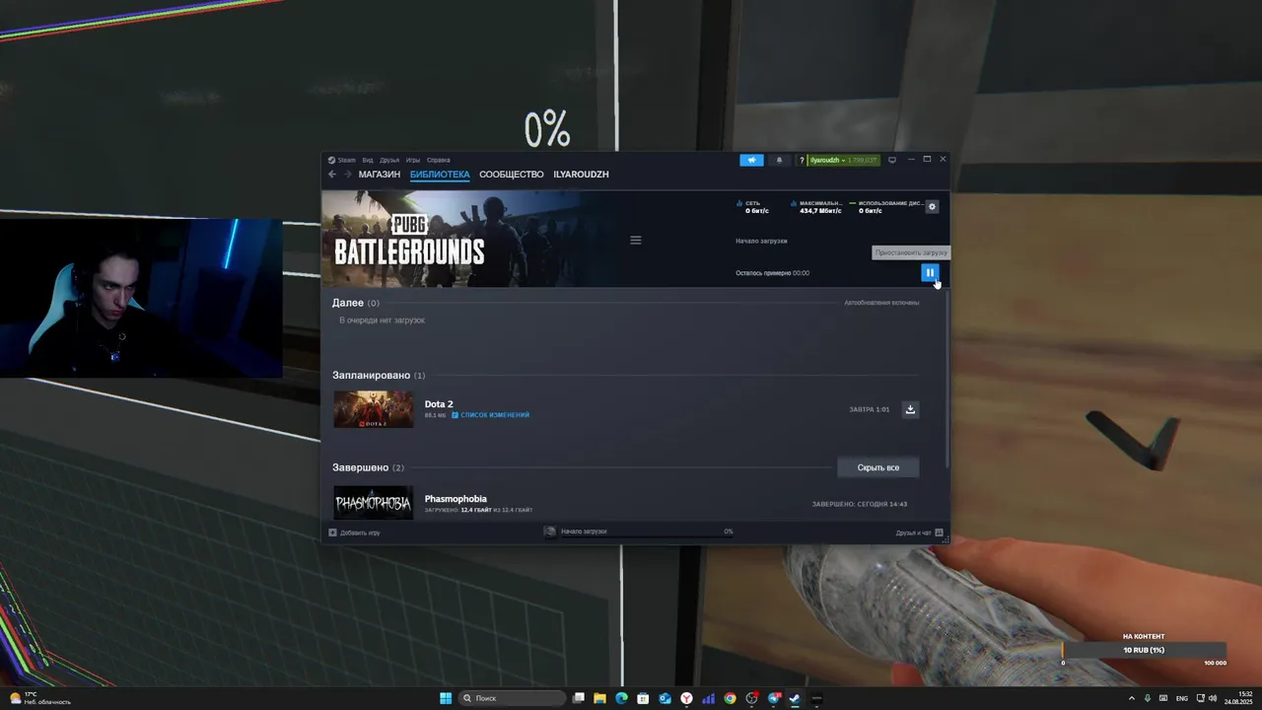This screenshot has height=710, width=1262.
Task: Click the 434,7 Мбит/с peak value
Action: pyautogui.click(x=820, y=210)
